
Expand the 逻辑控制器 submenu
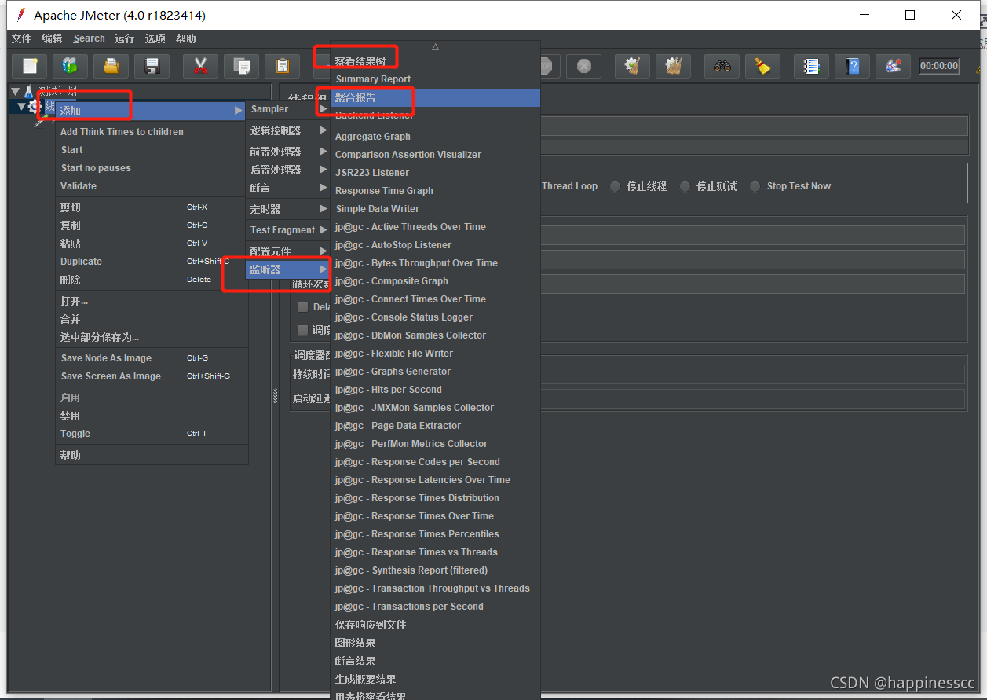tap(288, 130)
